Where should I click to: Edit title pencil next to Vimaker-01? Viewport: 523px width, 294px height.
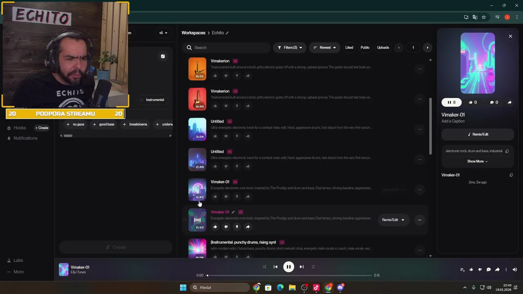click(233, 212)
